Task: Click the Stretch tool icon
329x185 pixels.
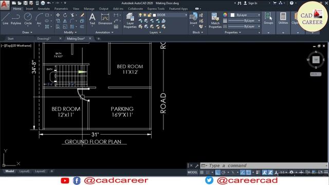Action: (58, 27)
